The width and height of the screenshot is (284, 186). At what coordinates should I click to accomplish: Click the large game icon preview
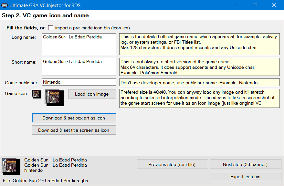pos(54,98)
